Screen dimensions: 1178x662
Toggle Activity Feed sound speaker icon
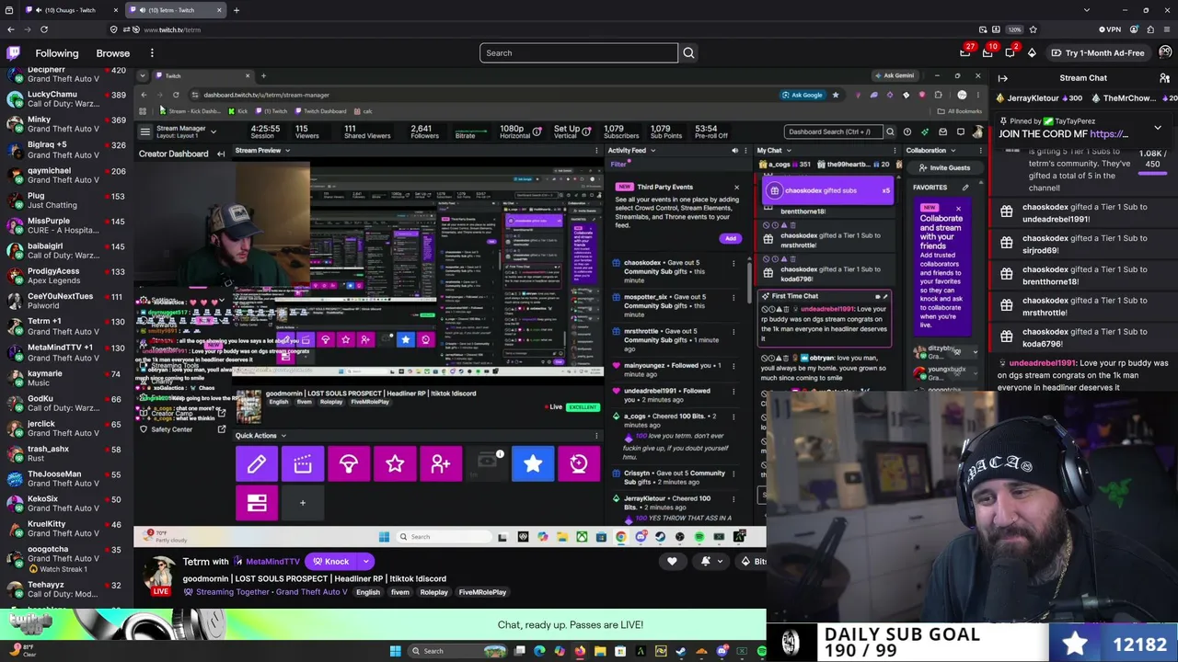pos(734,151)
